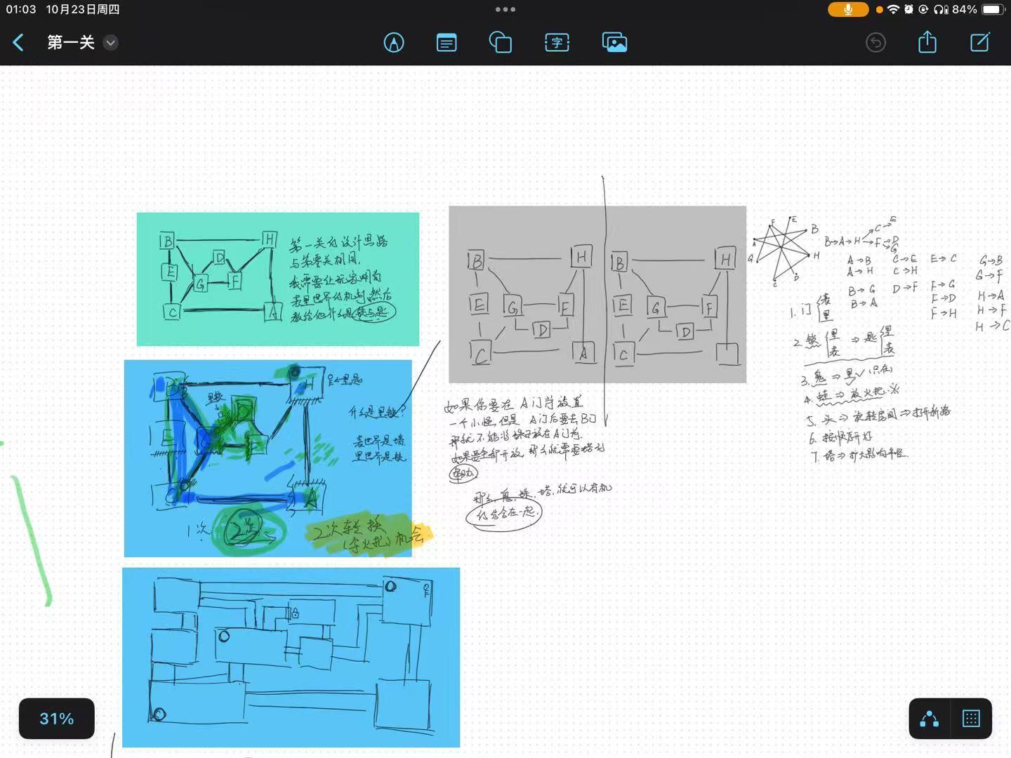The height and width of the screenshot is (758, 1011).
Task: Add a text box with 字 icon
Action: 557,43
